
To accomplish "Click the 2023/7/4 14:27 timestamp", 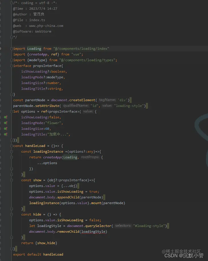I will [43, 9].
